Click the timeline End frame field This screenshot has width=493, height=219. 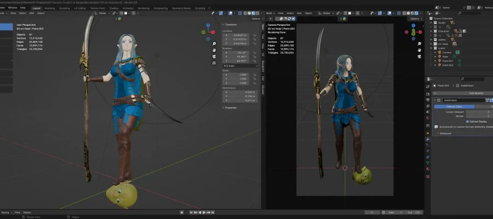[x=413, y=213]
